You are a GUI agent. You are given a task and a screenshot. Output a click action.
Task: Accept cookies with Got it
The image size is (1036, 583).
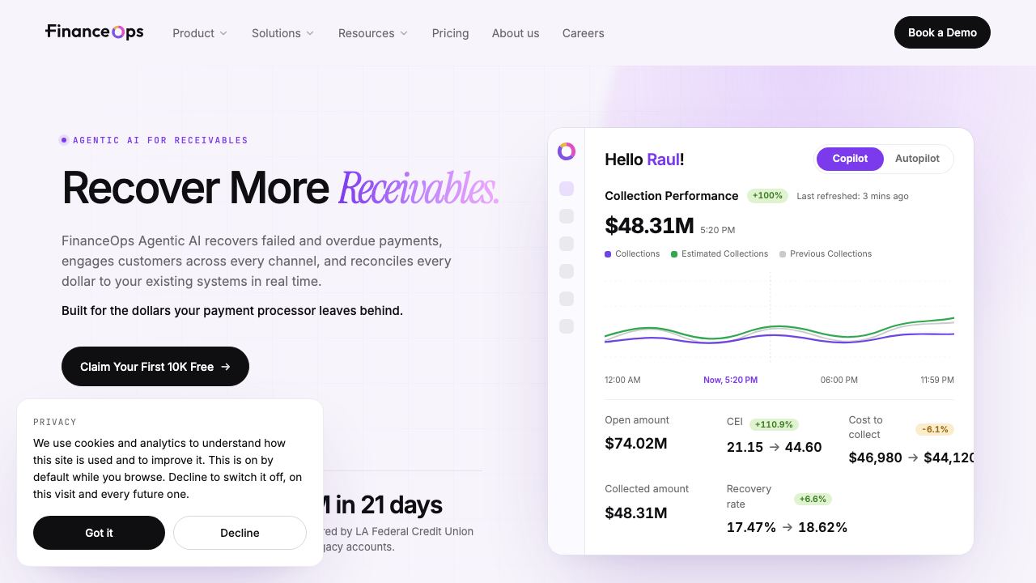(x=99, y=533)
